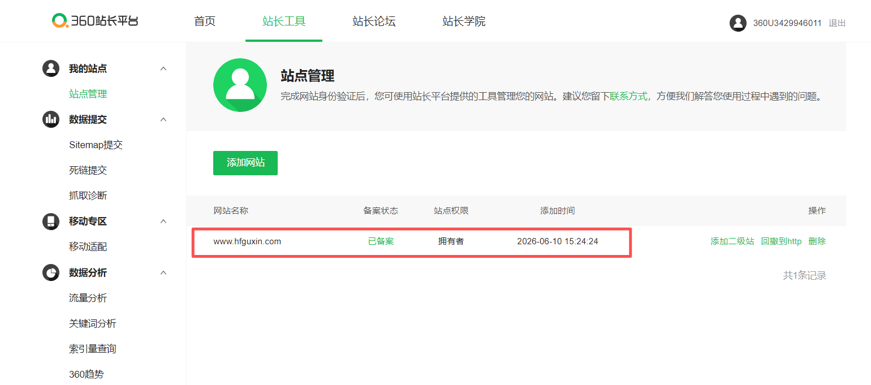Open the 站长论坛 tab
Viewport: 871px width, 385px height.
374,21
